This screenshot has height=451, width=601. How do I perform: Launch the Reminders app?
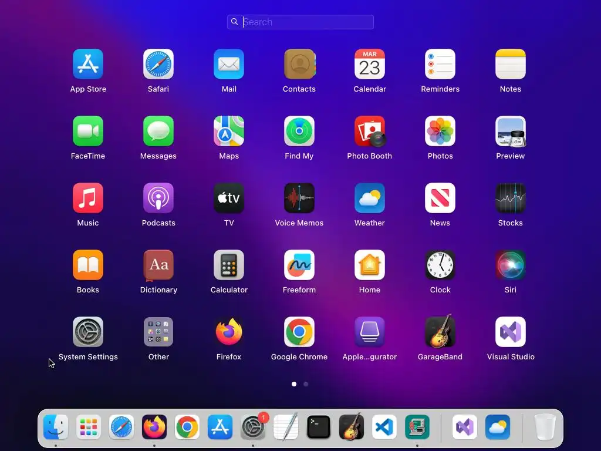tap(440, 64)
